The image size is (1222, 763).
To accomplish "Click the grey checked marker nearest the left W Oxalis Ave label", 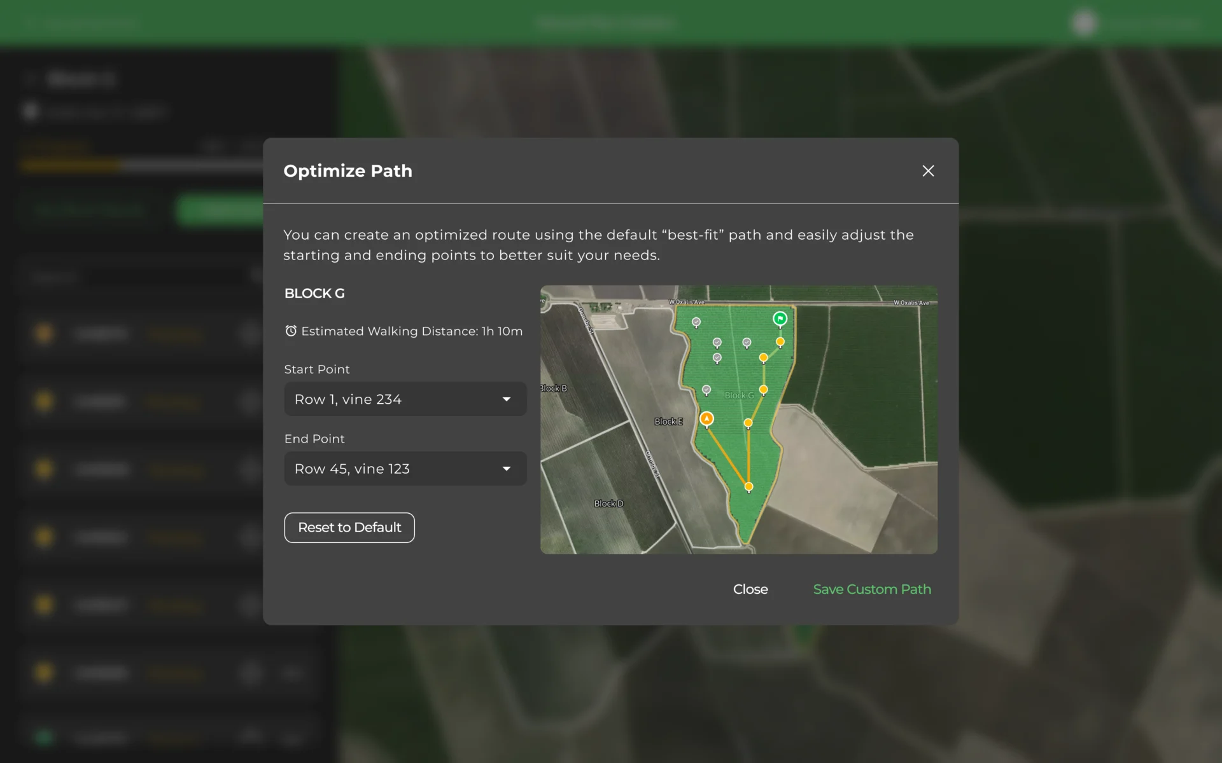I will 696,322.
